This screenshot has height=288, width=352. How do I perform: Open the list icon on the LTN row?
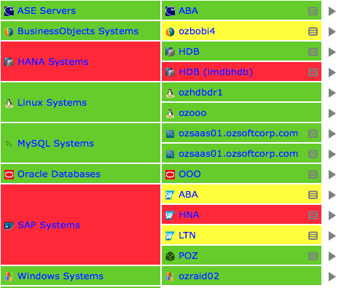(313, 236)
